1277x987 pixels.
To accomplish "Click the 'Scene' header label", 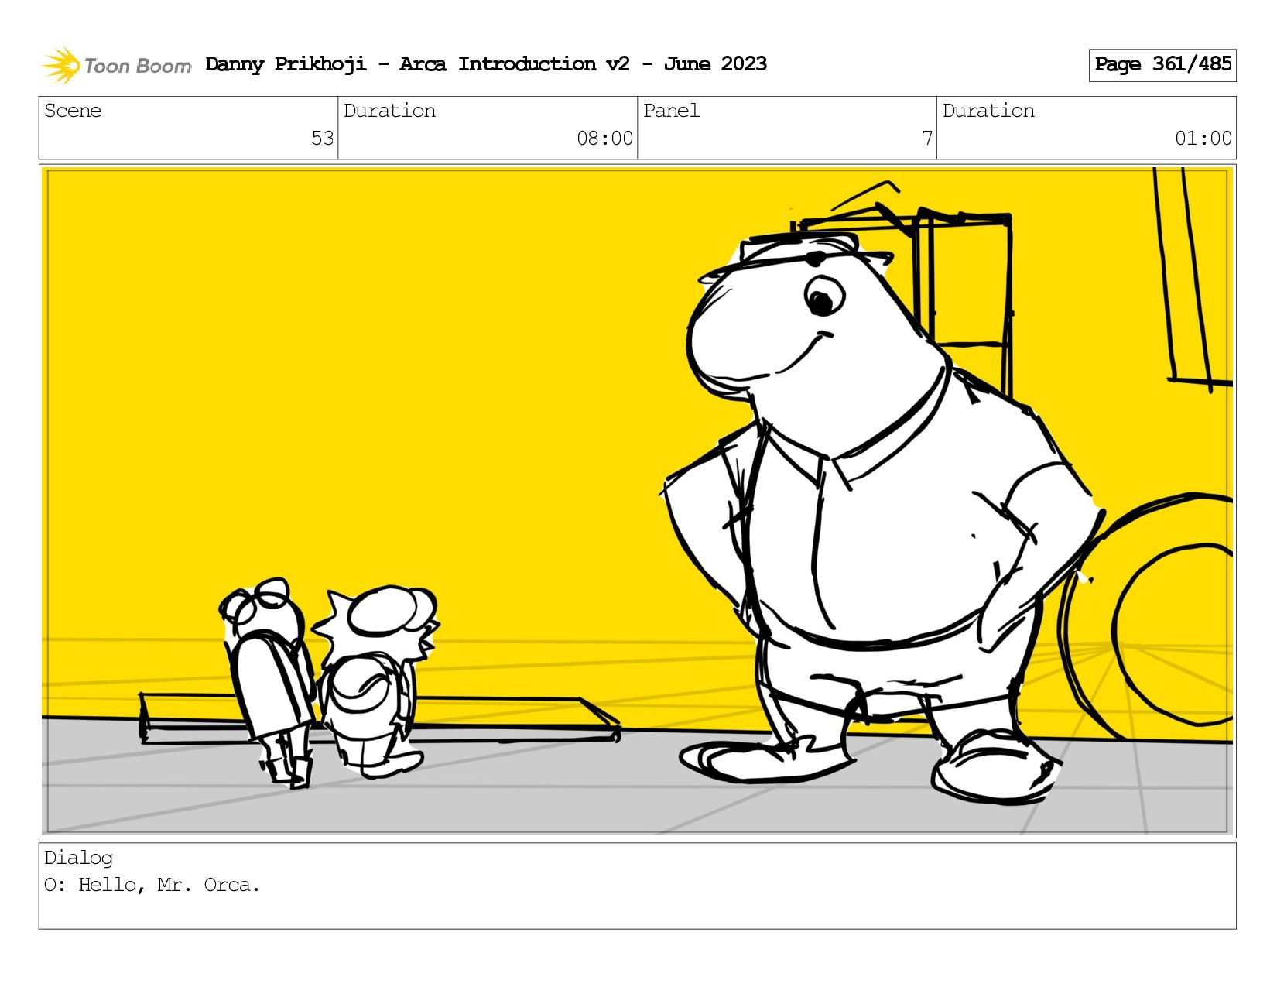I will tap(73, 111).
